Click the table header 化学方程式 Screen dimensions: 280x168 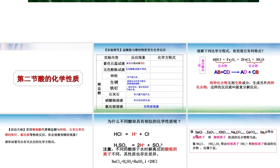pos(166,57)
